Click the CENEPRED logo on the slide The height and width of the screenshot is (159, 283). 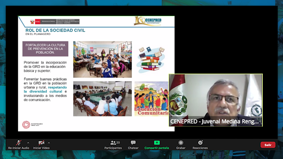point(148,21)
